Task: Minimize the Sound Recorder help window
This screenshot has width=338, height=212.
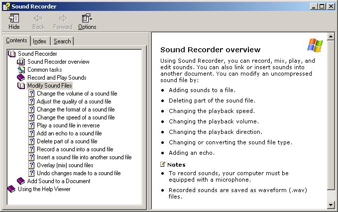Action: point(314,6)
